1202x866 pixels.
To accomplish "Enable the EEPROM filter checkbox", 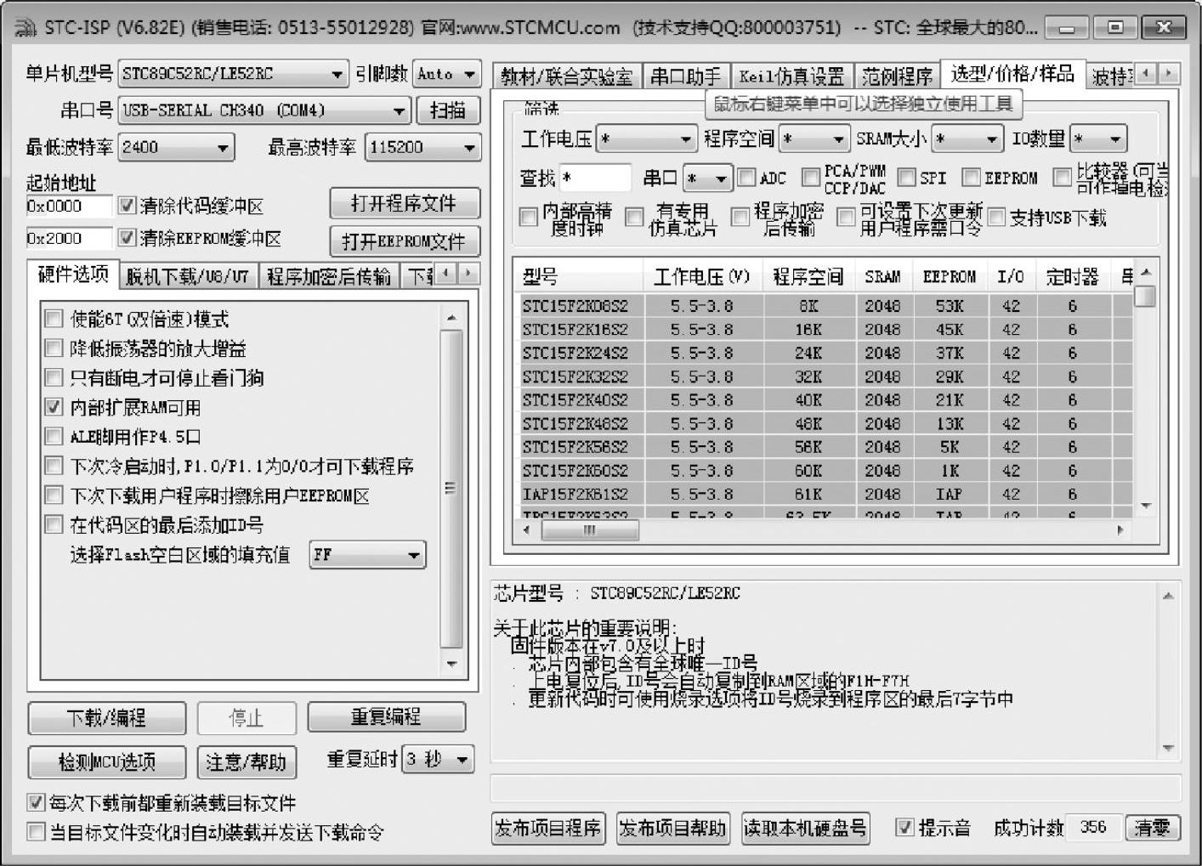I will 971,177.
